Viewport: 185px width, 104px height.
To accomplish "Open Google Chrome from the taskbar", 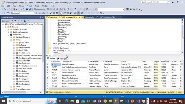I will (105, 101).
